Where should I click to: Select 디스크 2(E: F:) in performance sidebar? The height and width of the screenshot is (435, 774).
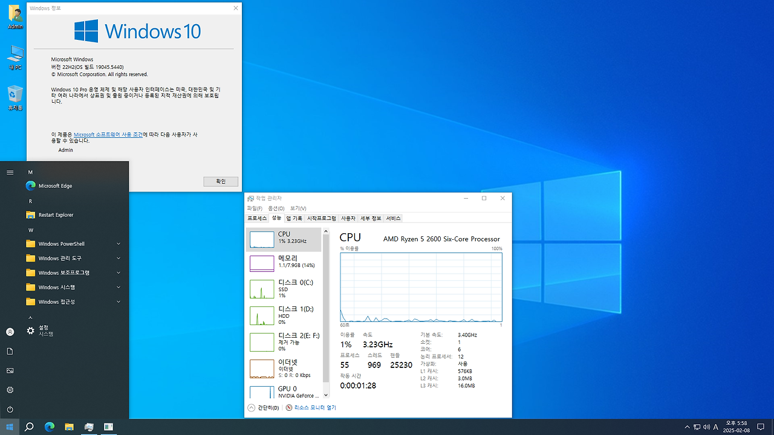click(284, 342)
